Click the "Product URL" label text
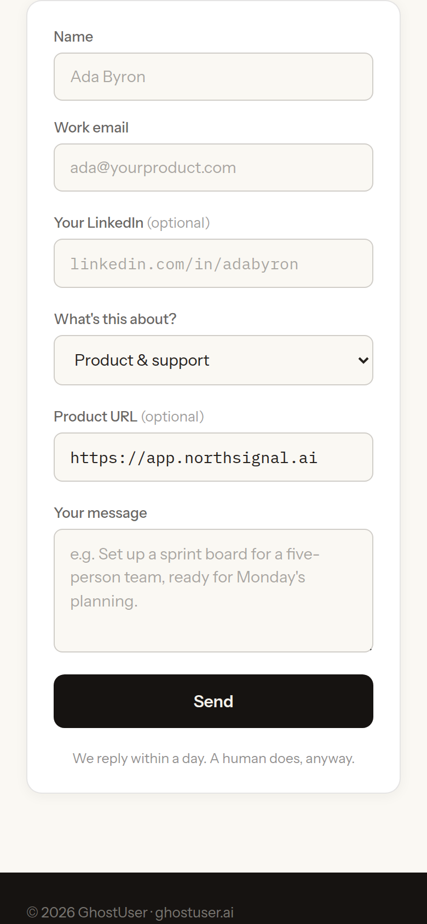This screenshot has height=924, width=427. [96, 417]
